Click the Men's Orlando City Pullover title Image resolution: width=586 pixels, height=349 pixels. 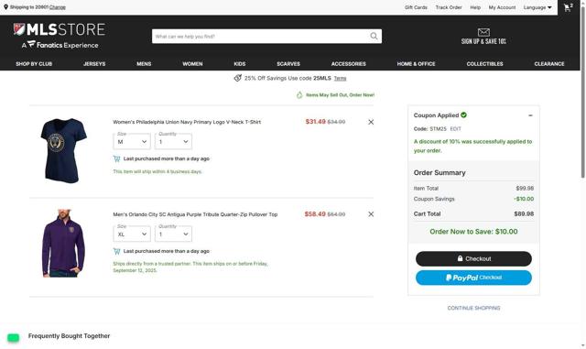(195, 214)
